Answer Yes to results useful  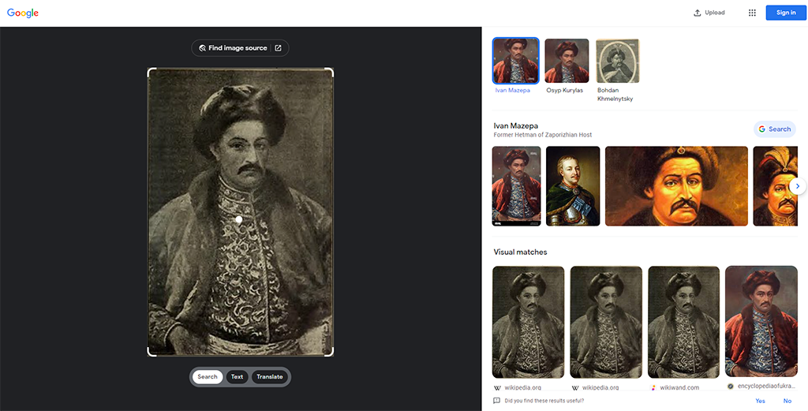[x=760, y=401]
